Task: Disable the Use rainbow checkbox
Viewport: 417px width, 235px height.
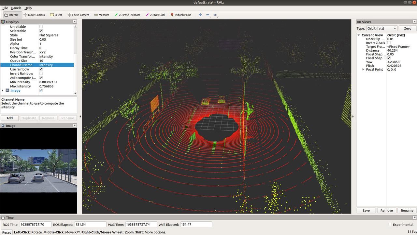Action: [x=41, y=69]
